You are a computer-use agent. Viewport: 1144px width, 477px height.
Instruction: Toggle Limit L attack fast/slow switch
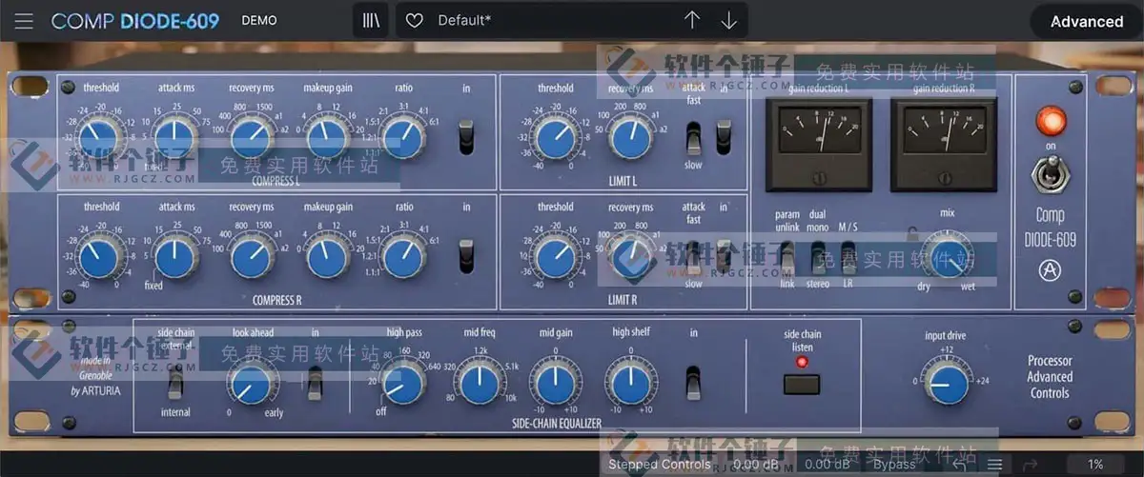click(x=693, y=139)
